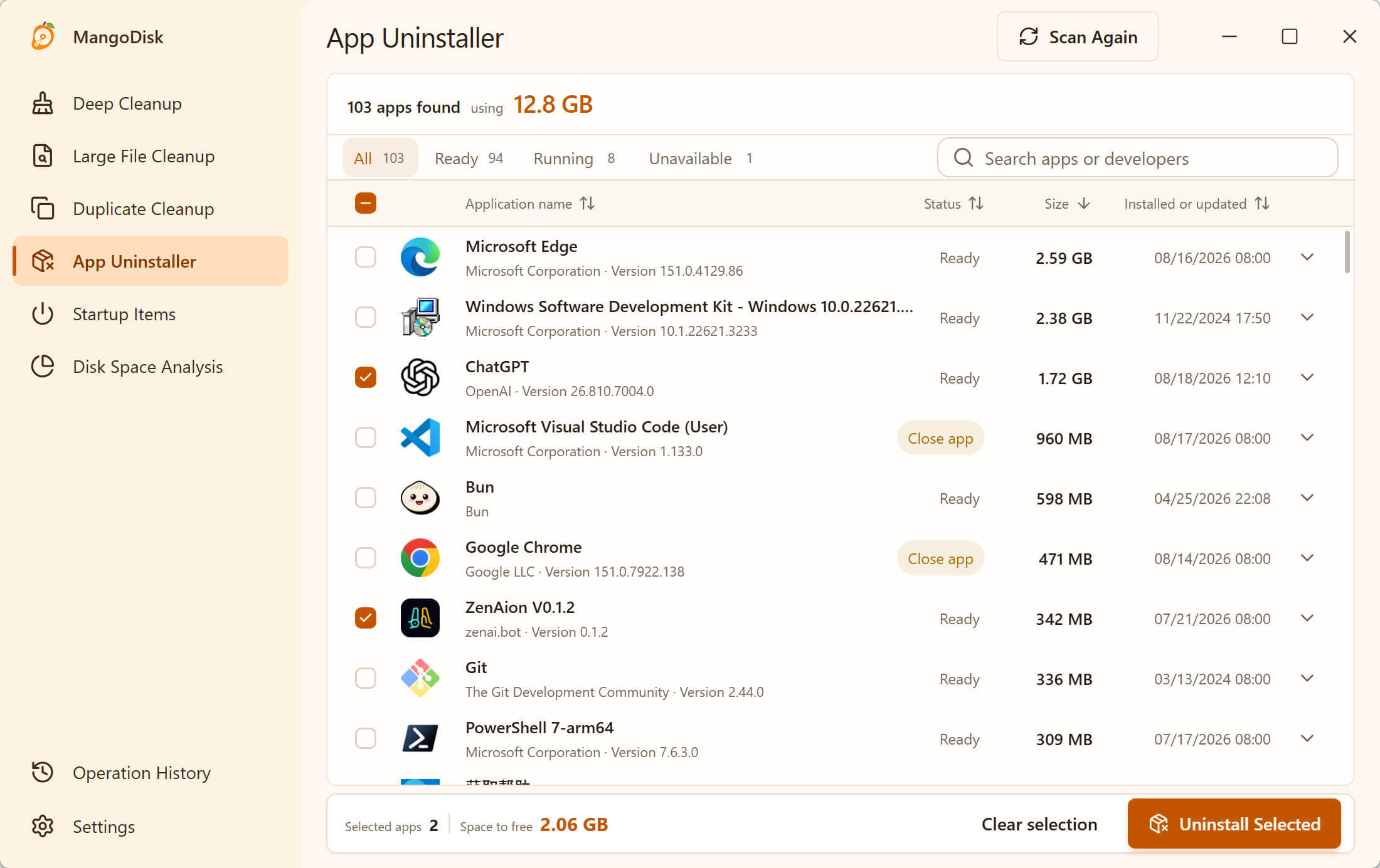Open Disk Space Analysis pie icon
The width and height of the screenshot is (1380, 868).
[43, 367]
